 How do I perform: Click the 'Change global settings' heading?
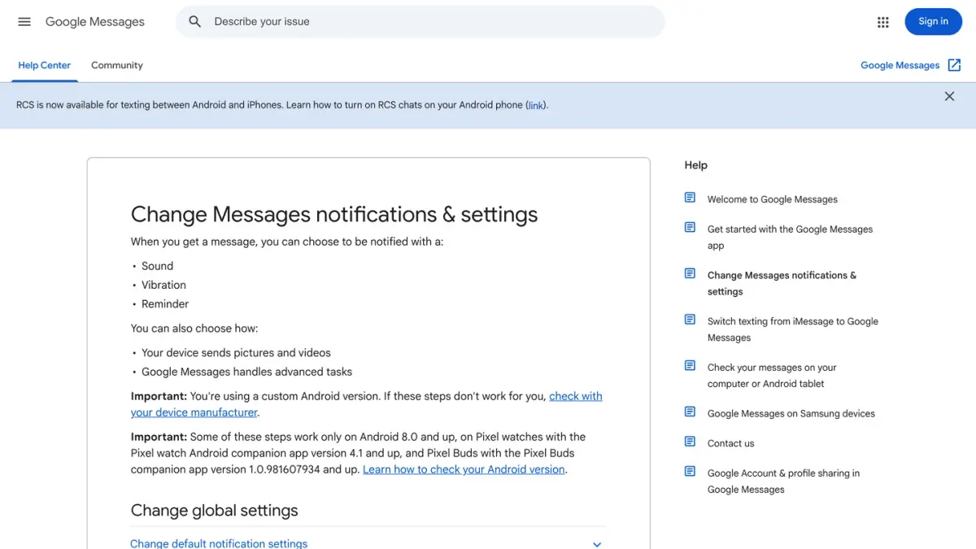point(215,511)
